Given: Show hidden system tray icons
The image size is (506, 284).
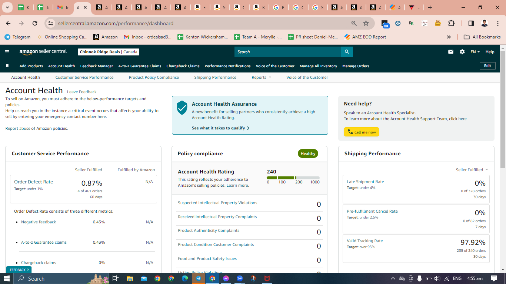Looking at the screenshot, I should [x=393, y=278].
